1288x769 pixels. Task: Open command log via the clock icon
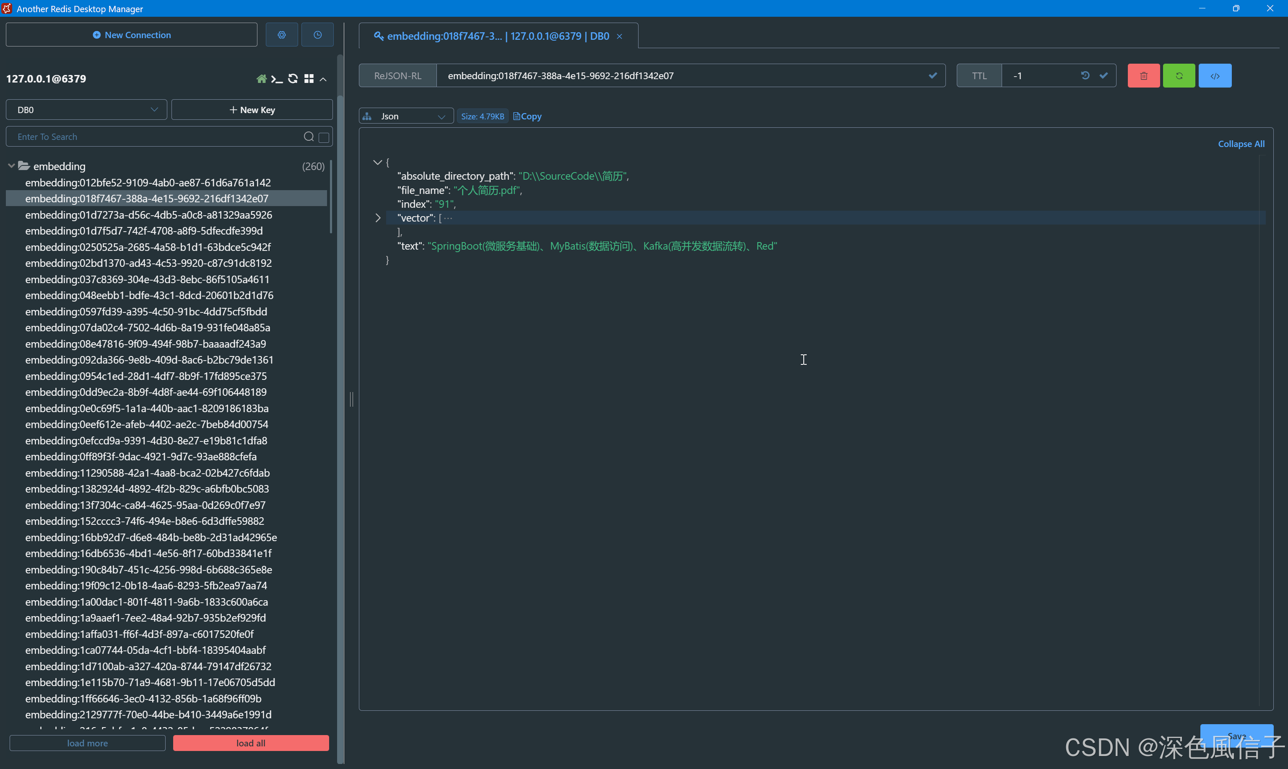317,35
